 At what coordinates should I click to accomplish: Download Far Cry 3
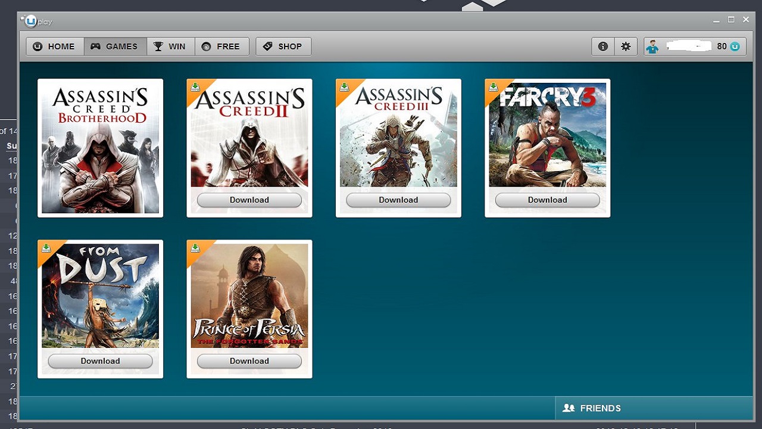pyautogui.click(x=547, y=200)
